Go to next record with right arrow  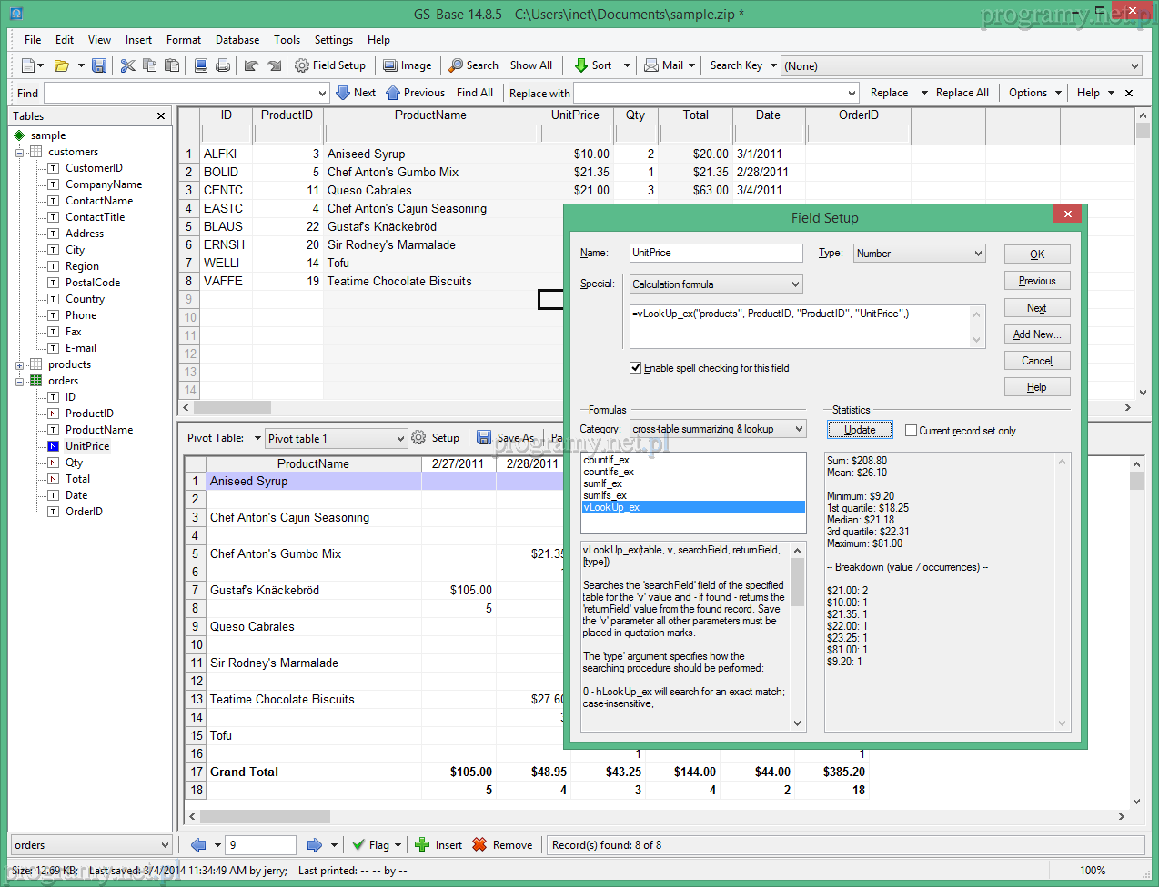coord(314,845)
